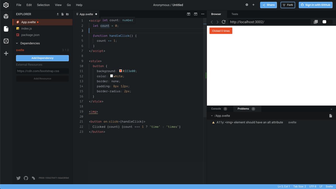Click the more options ellipsis above the editor

pyautogui.click(x=202, y=14)
